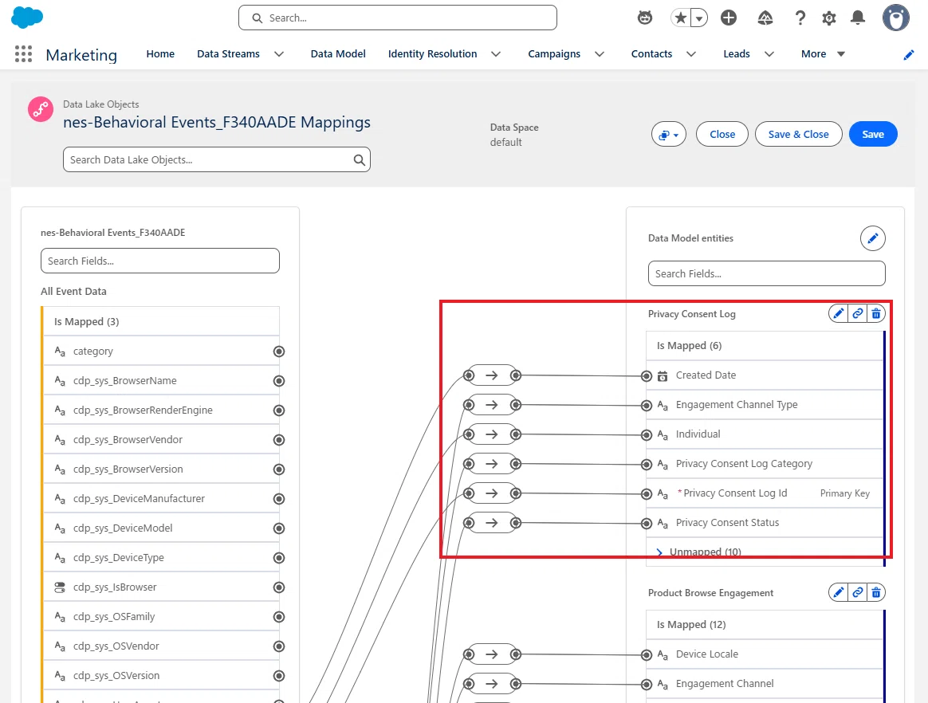The width and height of the screenshot is (928, 703).
Task: Open the More navigation dropdown
Action: click(x=824, y=54)
